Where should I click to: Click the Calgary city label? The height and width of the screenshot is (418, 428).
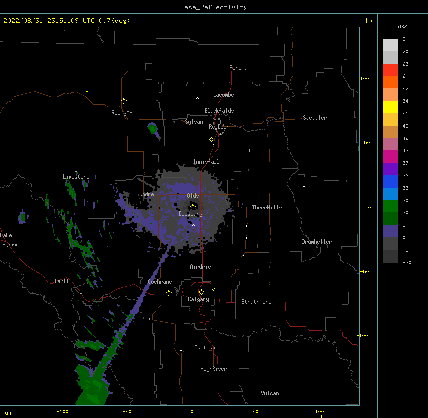click(x=198, y=299)
